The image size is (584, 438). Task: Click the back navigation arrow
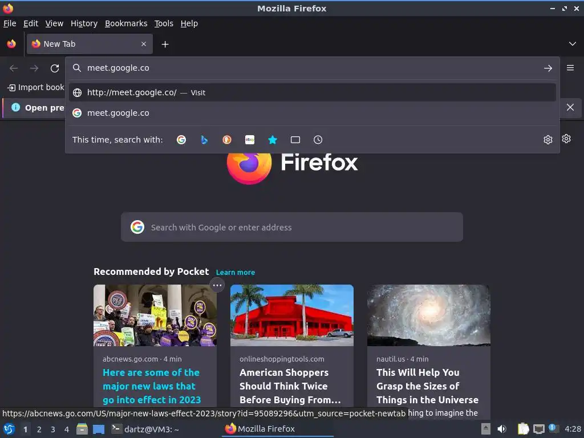coord(14,68)
